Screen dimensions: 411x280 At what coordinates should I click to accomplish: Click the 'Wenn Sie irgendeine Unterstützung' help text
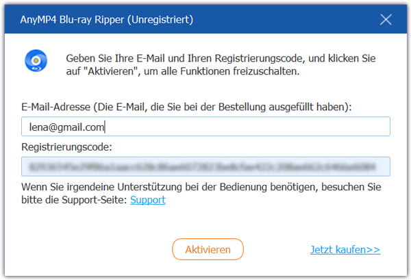(x=201, y=193)
